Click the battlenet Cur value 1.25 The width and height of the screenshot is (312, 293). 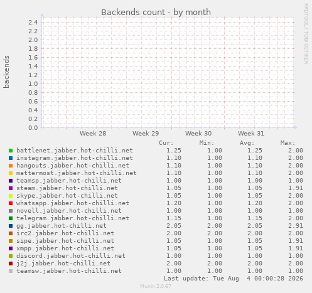point(174,151)
